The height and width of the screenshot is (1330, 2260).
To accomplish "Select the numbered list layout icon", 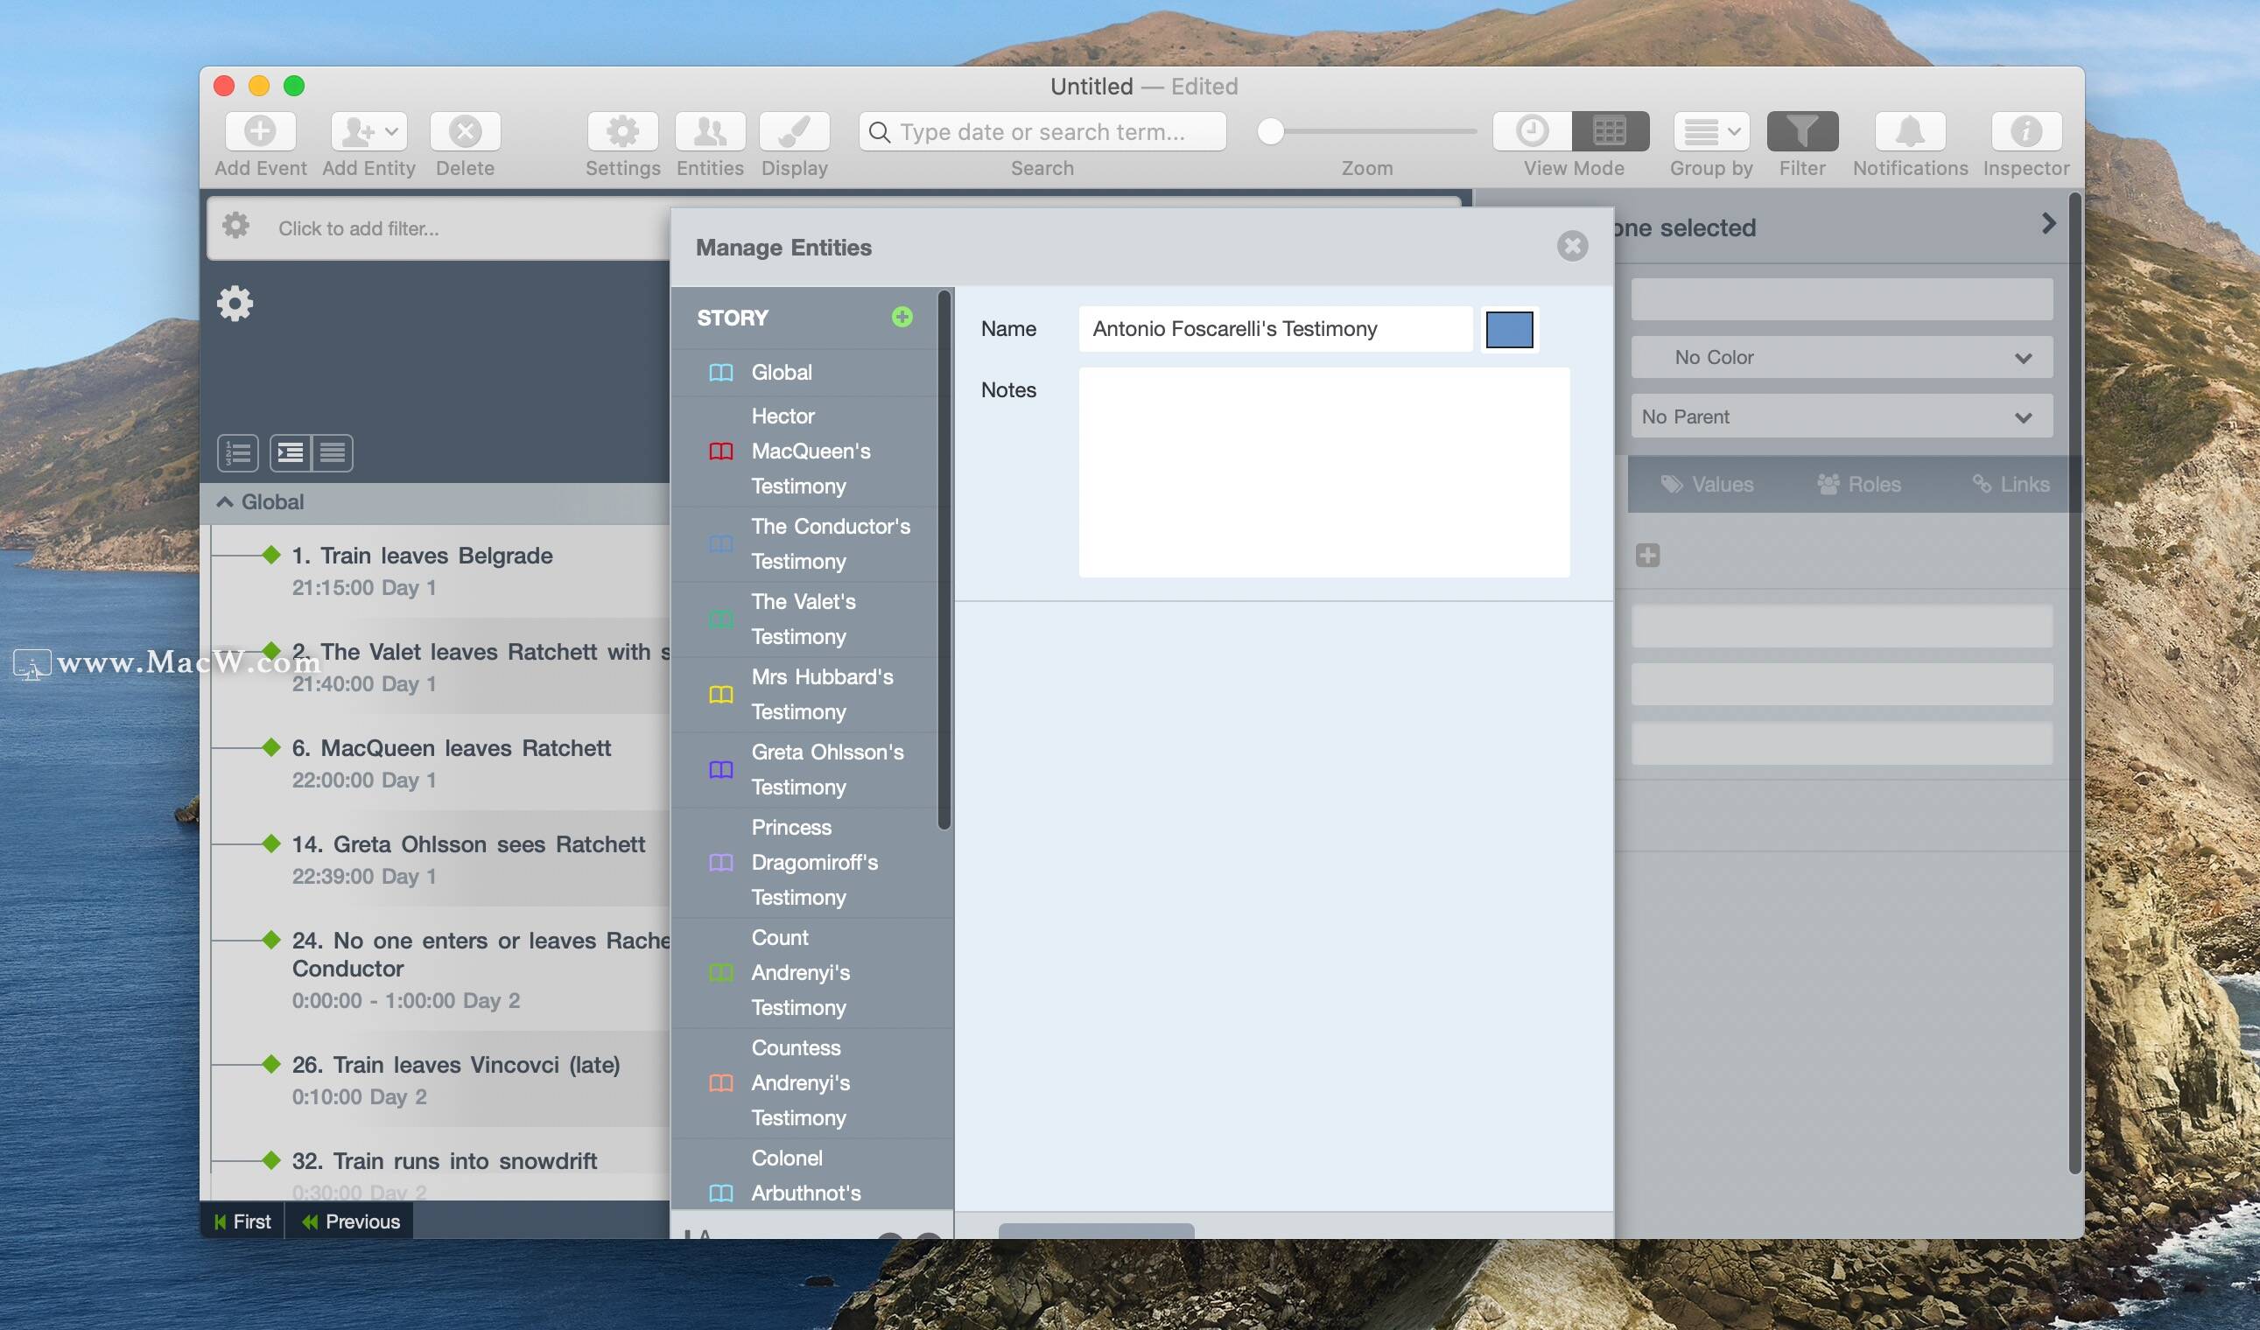I will [238, 452].
